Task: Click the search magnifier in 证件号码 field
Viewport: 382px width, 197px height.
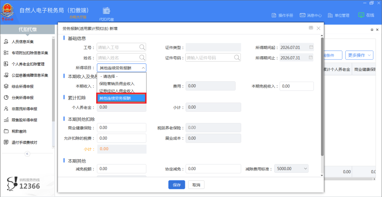Action: (x=237, y=57)
